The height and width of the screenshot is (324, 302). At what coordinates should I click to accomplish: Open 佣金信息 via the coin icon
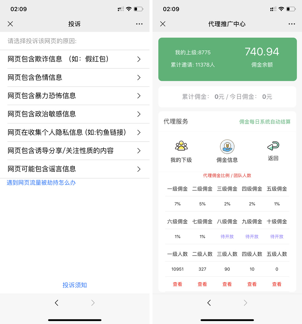[227, 147]
